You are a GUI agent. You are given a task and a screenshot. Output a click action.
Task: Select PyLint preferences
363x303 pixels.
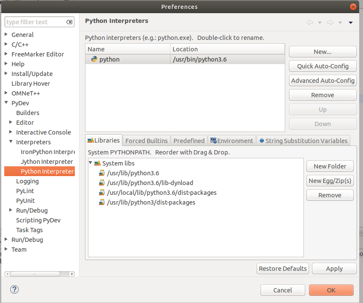(x=25, y=191)
